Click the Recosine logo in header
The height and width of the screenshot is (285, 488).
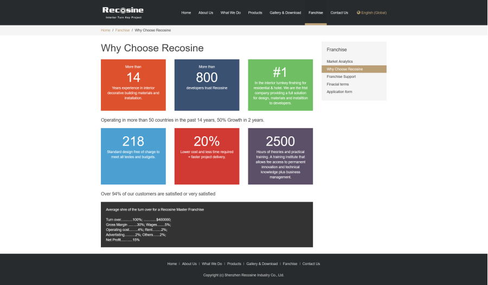point(123,12)
